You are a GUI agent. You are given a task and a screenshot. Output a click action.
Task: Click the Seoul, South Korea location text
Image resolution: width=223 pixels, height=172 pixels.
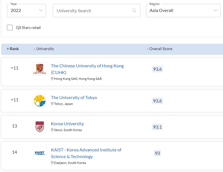pyautogui.click(x=68, y=130)
